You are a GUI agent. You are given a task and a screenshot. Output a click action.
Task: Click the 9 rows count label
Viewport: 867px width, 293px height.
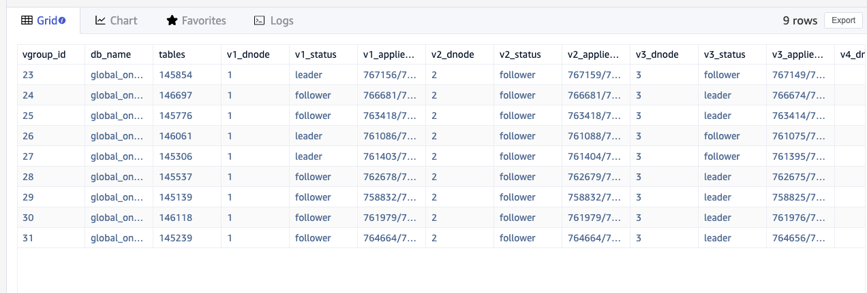tap(800, 20)
